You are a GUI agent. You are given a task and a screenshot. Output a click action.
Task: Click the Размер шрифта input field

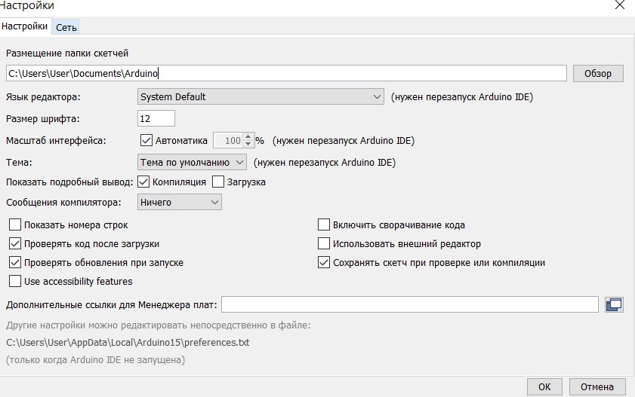(x=156, y=119)
